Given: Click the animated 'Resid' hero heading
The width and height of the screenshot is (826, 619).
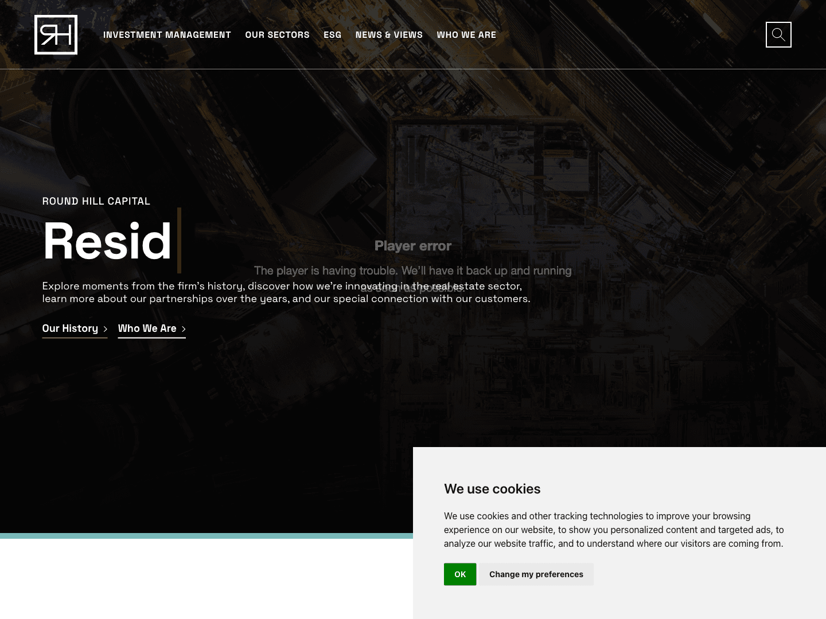Looking at the screenshot, I should click(x=107, y=241).
